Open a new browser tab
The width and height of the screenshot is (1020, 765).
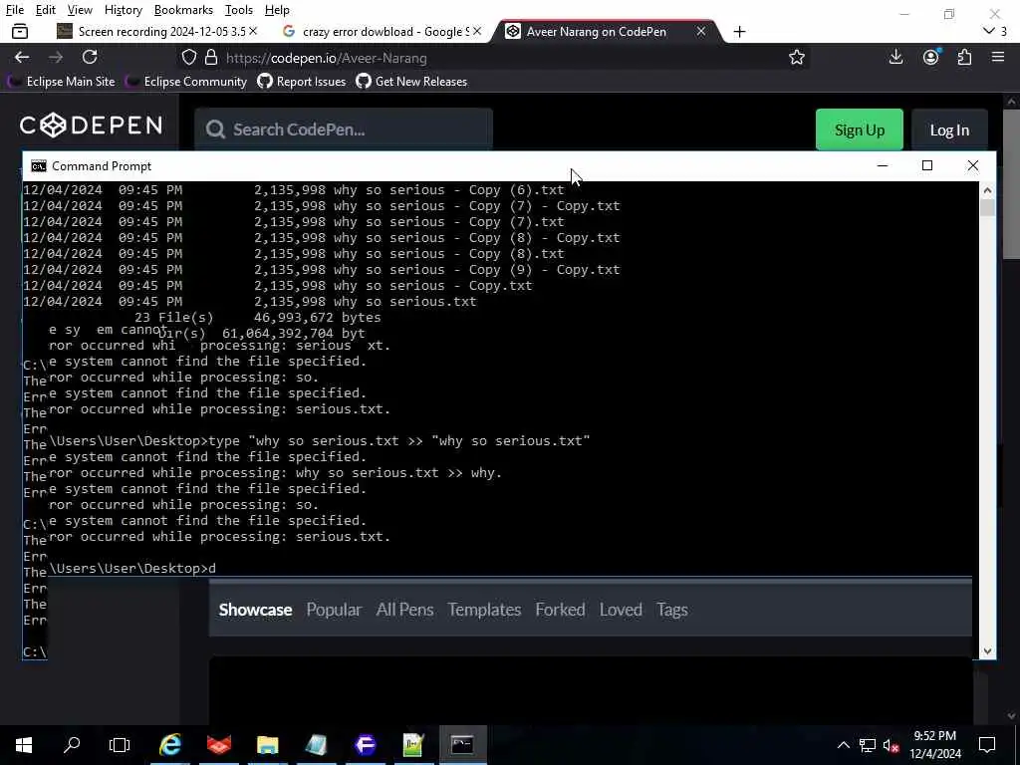click(x=740, y=31)
